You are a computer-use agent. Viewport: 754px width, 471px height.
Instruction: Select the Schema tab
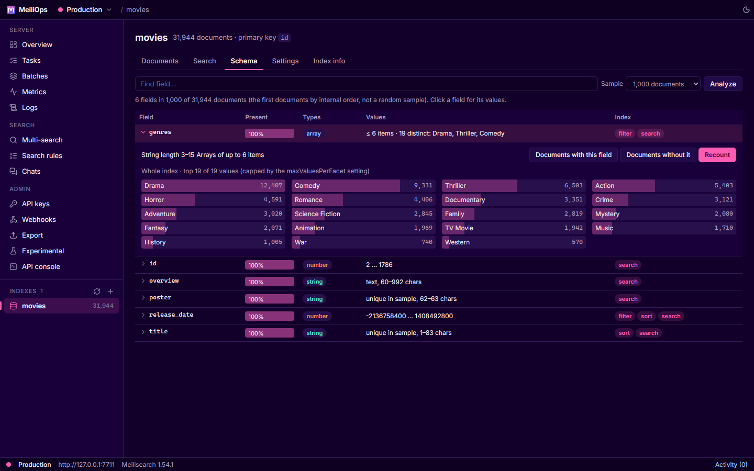pos(244,61)
